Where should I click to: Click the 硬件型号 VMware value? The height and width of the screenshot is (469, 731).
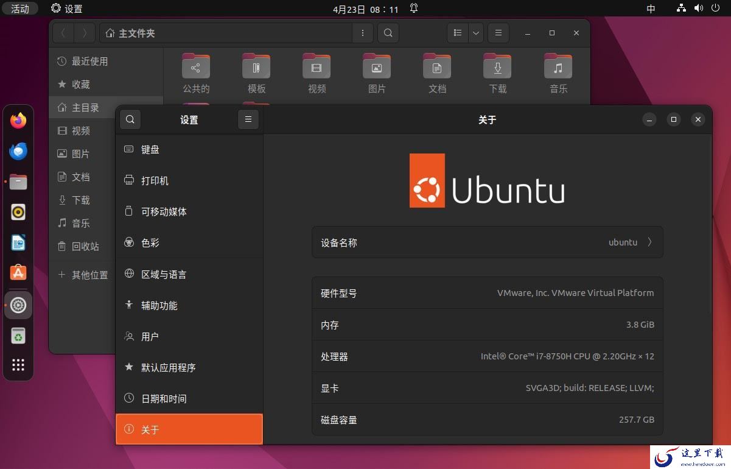point(575,293)
